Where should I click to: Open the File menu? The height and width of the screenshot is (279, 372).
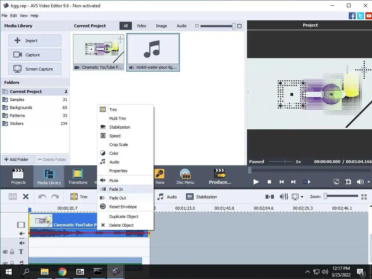click(x=4, y=16)
